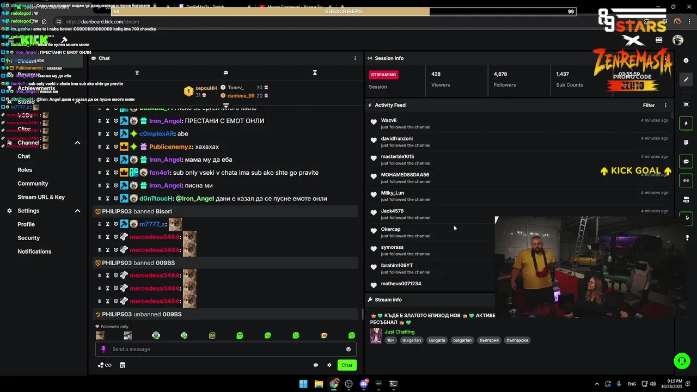
Task: Open Stream URL & Key page
Action: [x=41, y=197]
